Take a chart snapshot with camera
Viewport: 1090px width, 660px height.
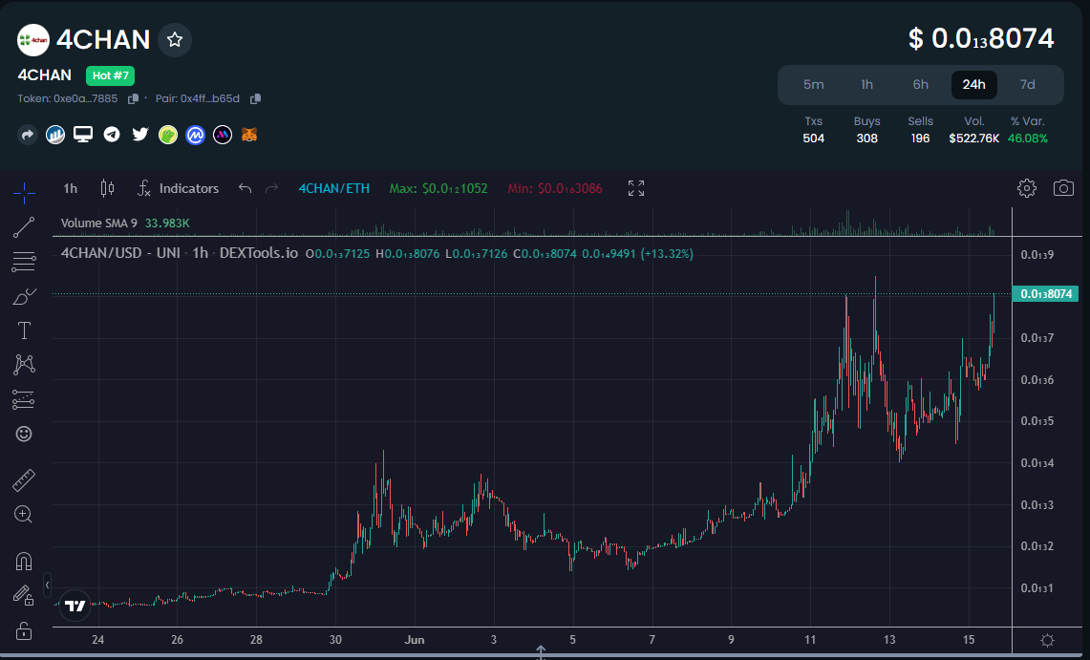point(1063,188)
